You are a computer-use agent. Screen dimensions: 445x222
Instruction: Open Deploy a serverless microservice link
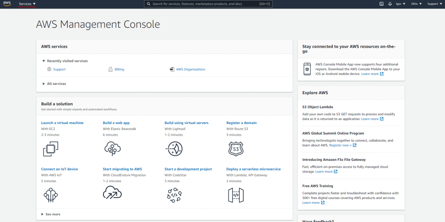[x=253, y=169]
